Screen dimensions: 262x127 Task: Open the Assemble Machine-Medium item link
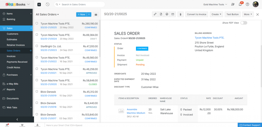pos(136,111)
